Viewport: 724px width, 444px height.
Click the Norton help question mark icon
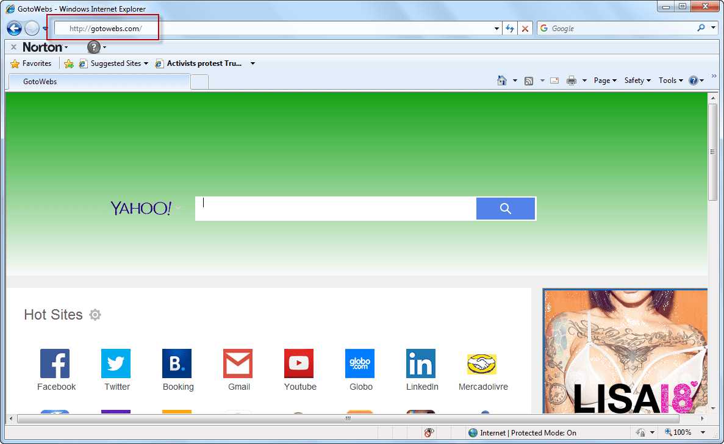(x=94, y=47)
